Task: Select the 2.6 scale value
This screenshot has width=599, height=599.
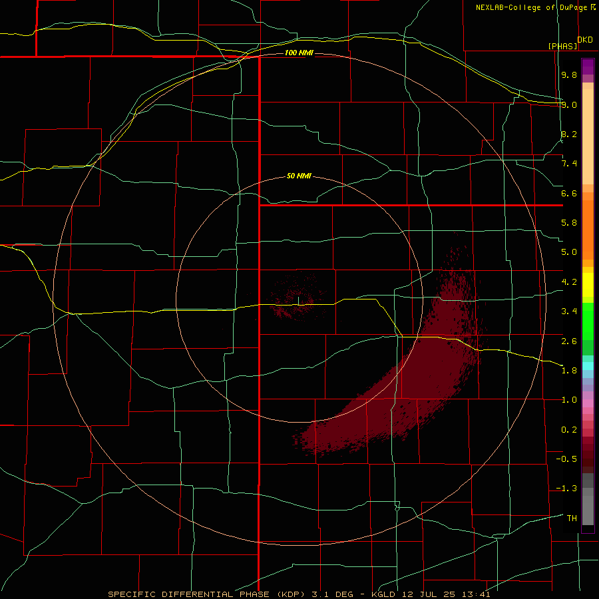Action: click(x=569, y=341)
